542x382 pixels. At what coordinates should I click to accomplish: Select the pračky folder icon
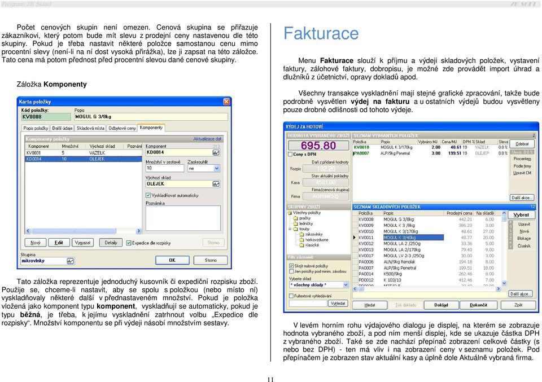[x=295, y=218]
